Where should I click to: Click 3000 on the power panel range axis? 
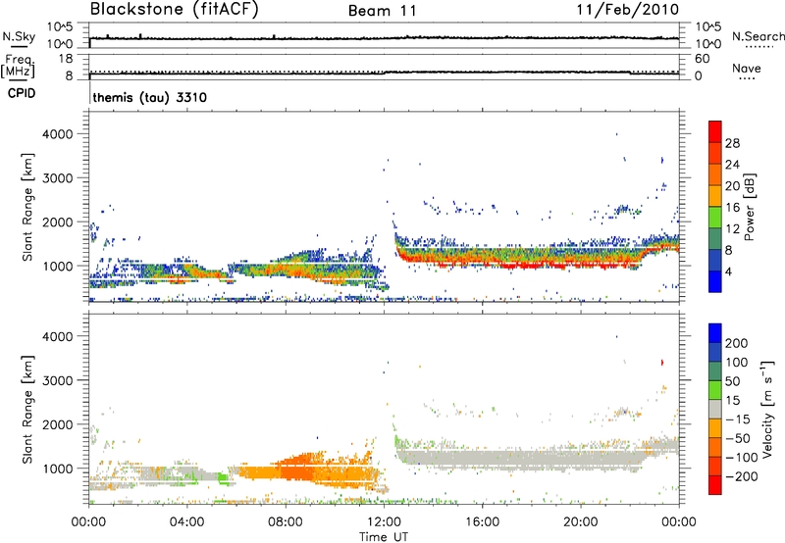58,178
